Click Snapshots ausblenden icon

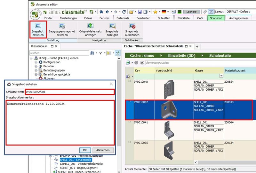132,26
